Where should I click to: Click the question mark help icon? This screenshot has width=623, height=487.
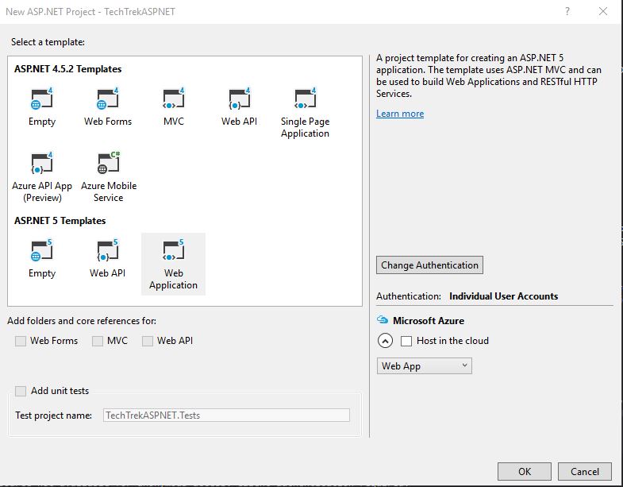[567, 11]
